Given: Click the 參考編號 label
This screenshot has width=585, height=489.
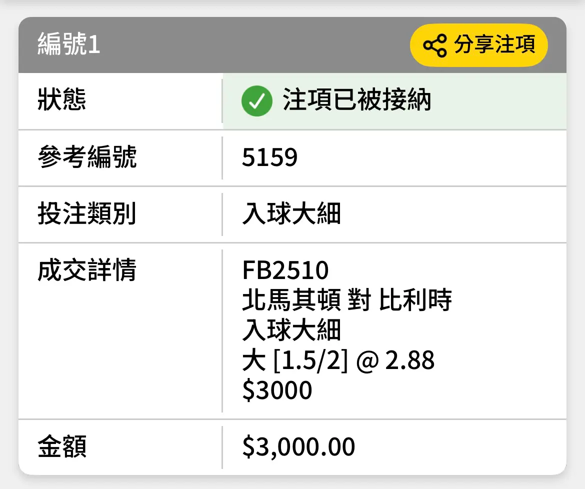Looking at the screenshot, I should click(87, 157).
